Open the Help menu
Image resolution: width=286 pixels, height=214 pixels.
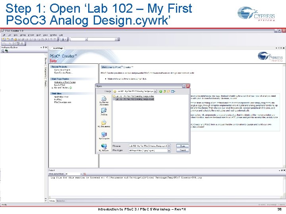point(61,35)
